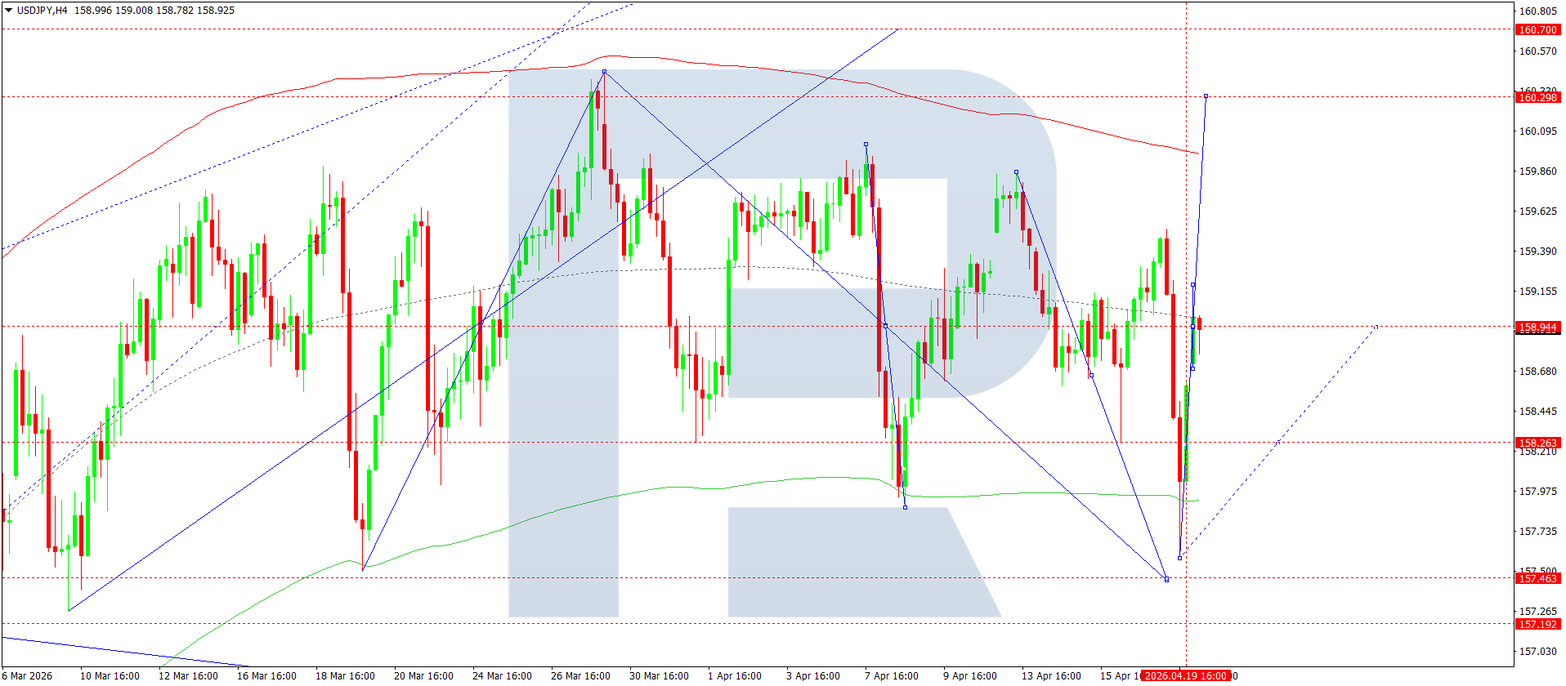This screenshot has height=686, width=1566.
Task: Click the 157.030 price axis label
Action: pos(1537,652)
